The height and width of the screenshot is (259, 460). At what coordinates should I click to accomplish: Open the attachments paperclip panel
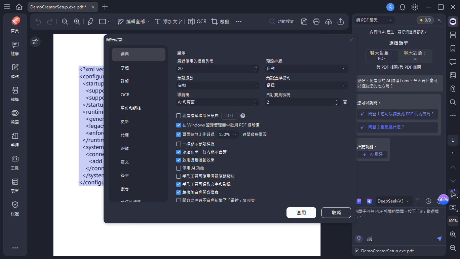pos(453,89)
